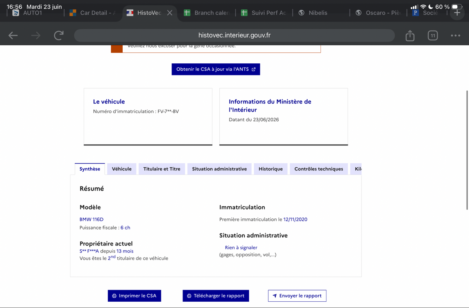
Task: Switch to the Branch calendar tab
Action: pos(209,13)
